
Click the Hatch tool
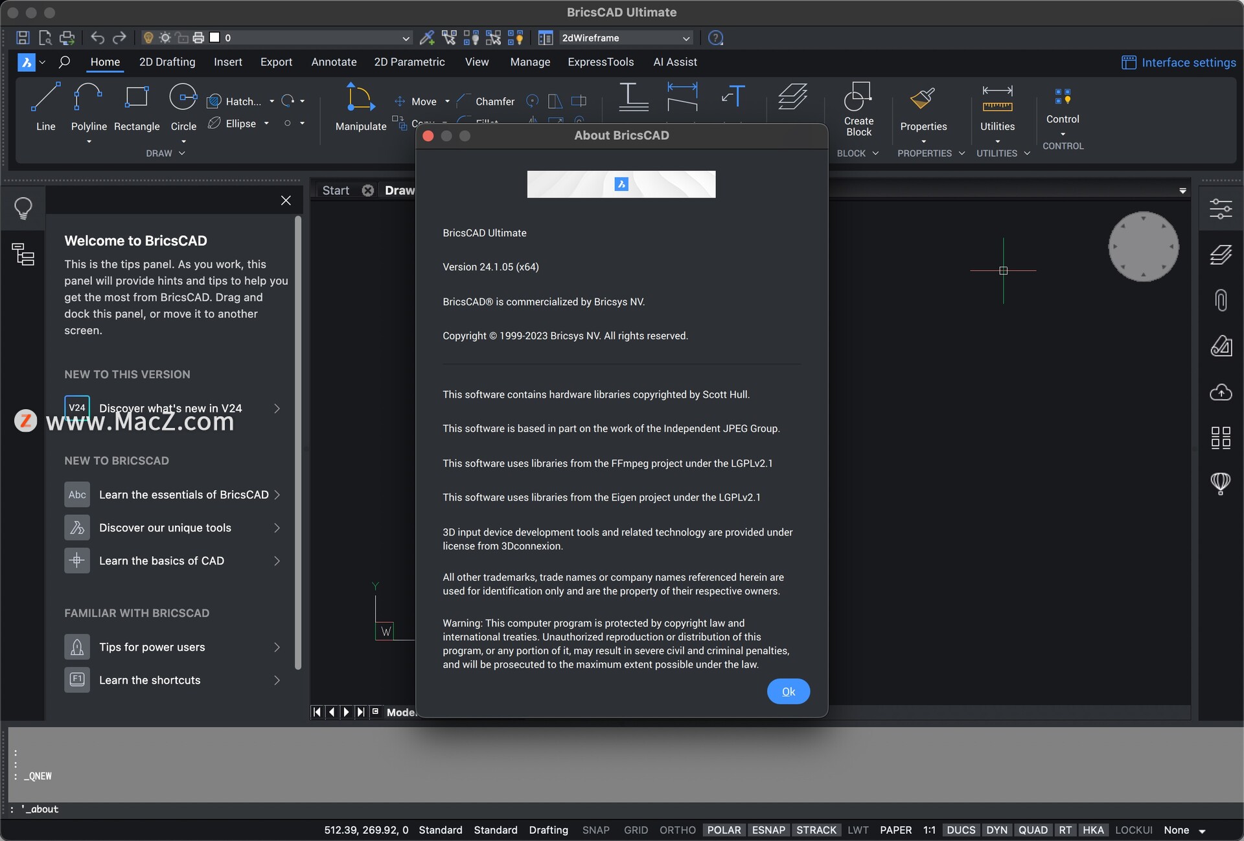[x=234, y=101]
